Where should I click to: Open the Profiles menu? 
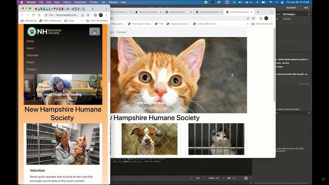94,2
